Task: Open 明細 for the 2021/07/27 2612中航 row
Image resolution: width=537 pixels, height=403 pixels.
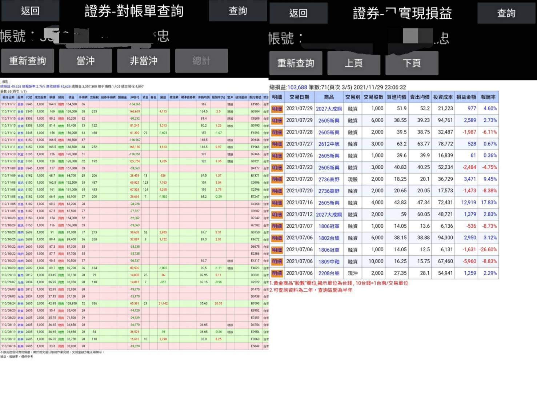Action: (277, 144)
